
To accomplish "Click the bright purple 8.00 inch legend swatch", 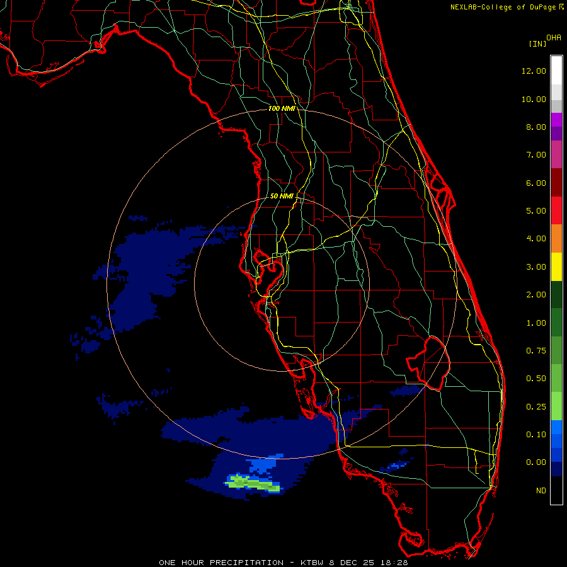I will [x=556, y=120].
